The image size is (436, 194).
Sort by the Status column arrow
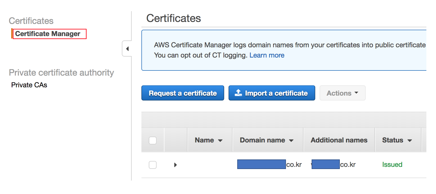(x=410, y=141)
